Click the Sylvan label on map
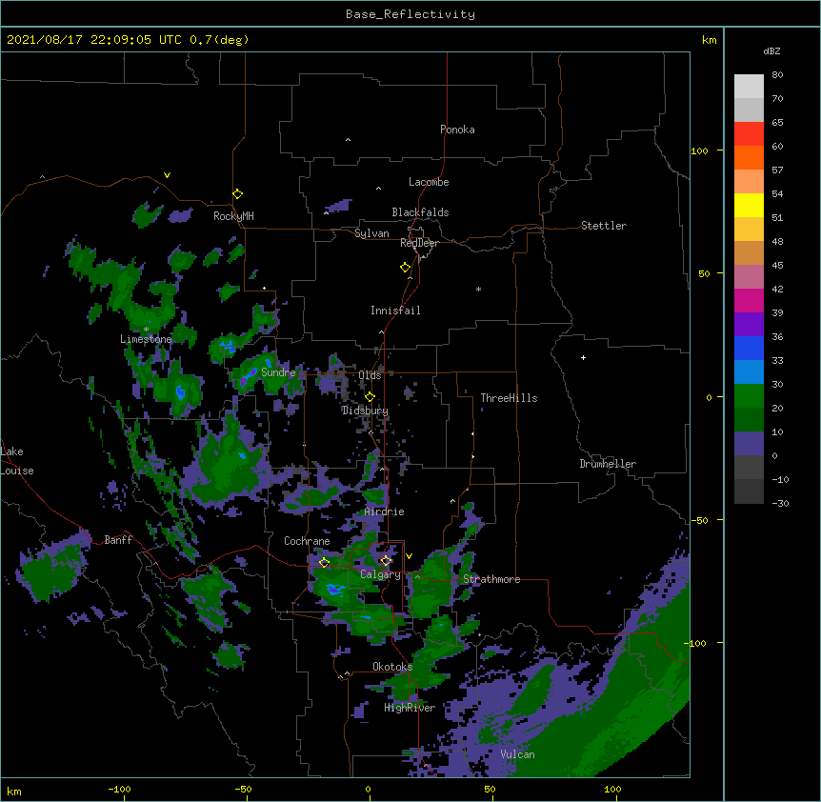The height and width of the screenshot is (802, 821). [371, 233]
